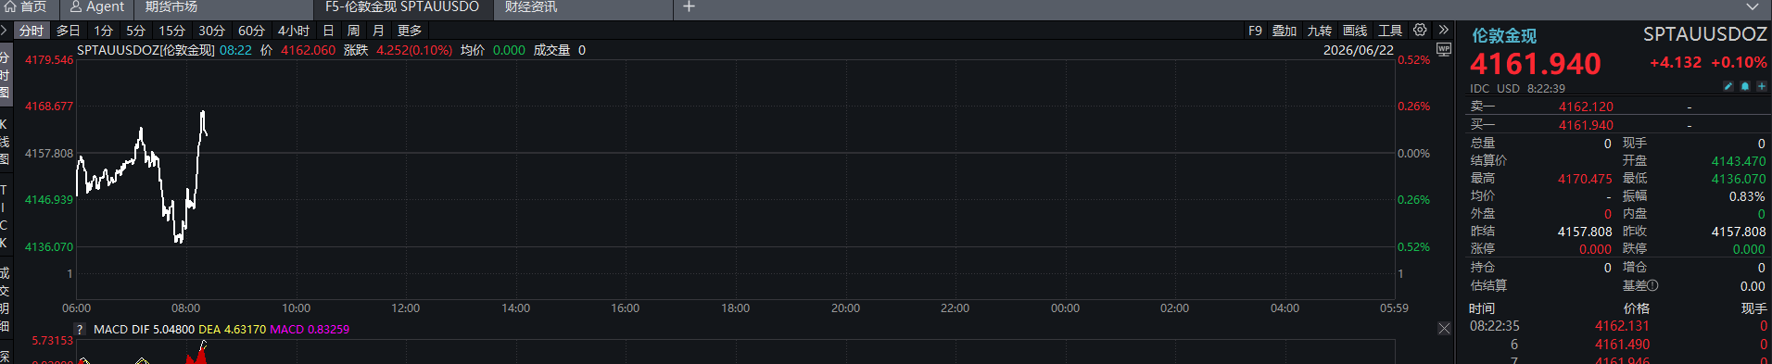This screenshot has height=364, width=1772.
Task: Switch to the 财经资讯 tab
Action: [x=531, y=7]
